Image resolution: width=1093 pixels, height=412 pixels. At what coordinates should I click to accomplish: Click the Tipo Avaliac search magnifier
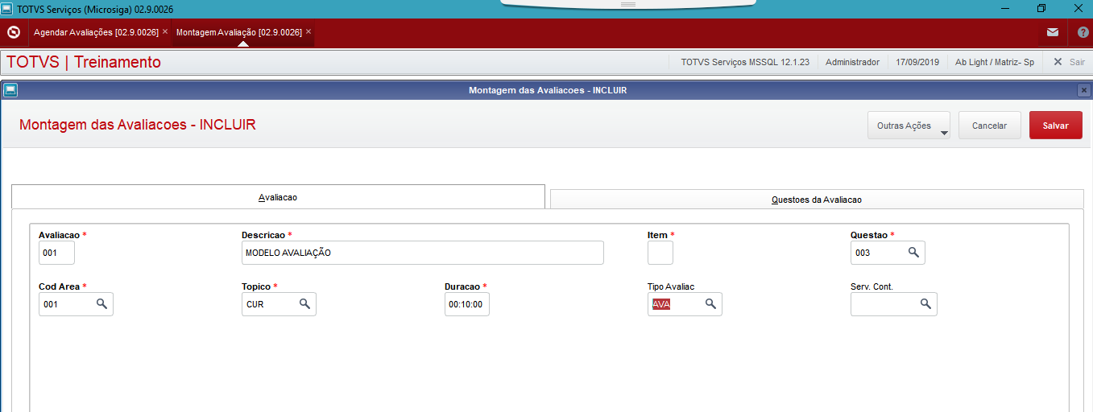click(x=710, y=304)
